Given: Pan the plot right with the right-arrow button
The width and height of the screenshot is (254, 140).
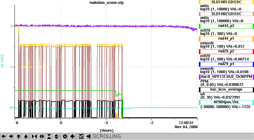Looking at the screenshot, I should pyautogui.click(x=11, y=136).
